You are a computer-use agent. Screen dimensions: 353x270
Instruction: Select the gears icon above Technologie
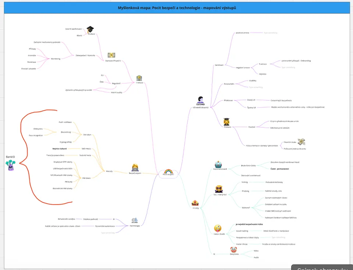(x=135, y=220)
